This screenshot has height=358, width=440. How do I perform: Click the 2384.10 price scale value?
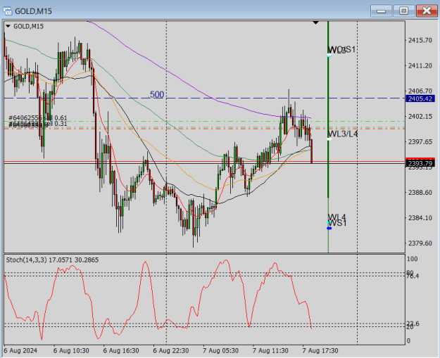(x=420, y=218)
